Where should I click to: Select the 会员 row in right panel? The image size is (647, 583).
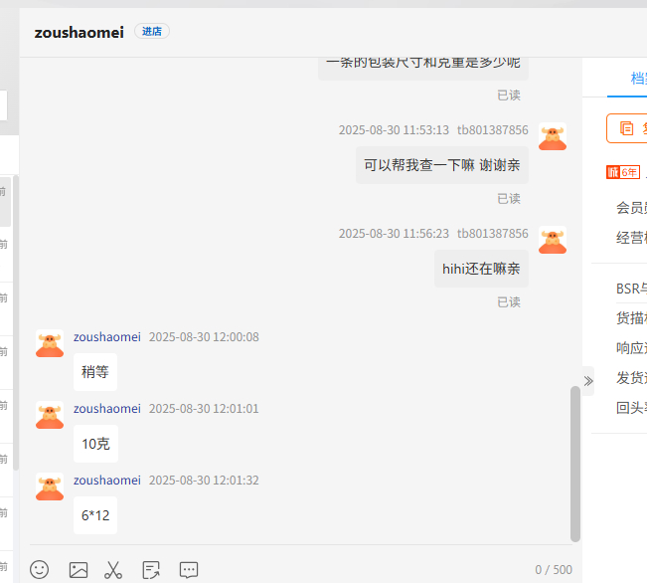(x=631, y=207)
